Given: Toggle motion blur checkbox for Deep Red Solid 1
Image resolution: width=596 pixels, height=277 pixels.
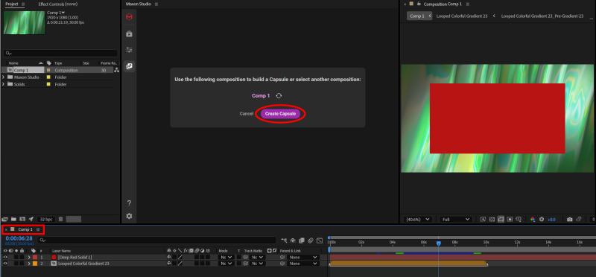Looking at the screenshot, I should point(197,257).
